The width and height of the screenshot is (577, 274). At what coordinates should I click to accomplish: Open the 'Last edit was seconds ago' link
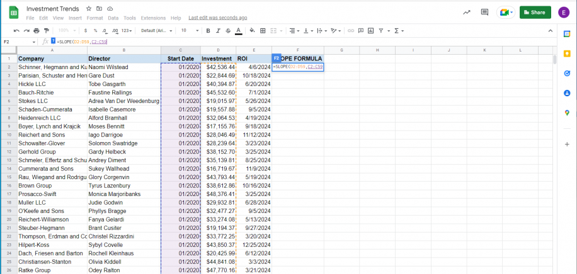(217, 18)
